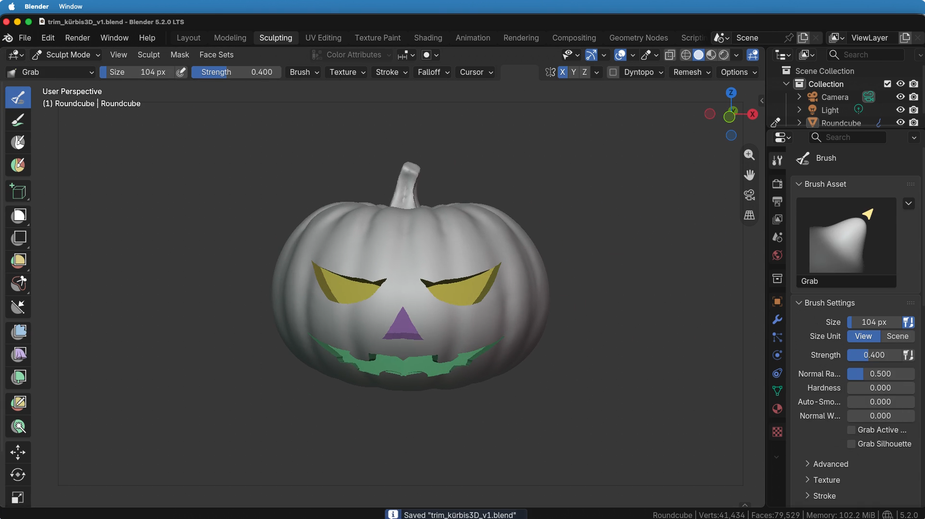Set Size Unit to View
The width and height of the screenshot is (925, 519).
pos(863,336)
